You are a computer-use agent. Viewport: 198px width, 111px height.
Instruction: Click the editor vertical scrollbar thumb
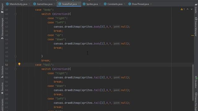click(193, 82)
